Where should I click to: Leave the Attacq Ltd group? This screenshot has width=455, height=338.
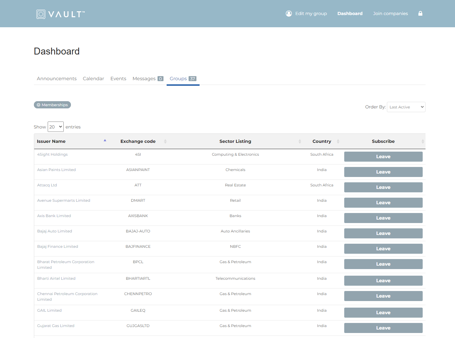[x=383, y=187]
